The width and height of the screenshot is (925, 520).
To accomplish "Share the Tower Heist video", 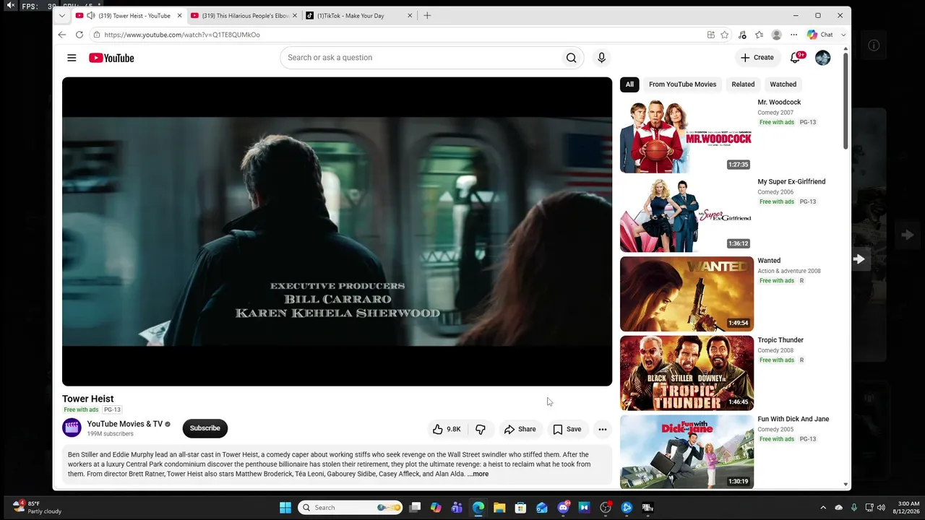I will pyautogui.click(x=520, y=429).
